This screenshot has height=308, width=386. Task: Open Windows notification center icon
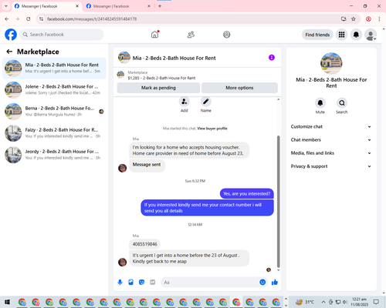376,302
